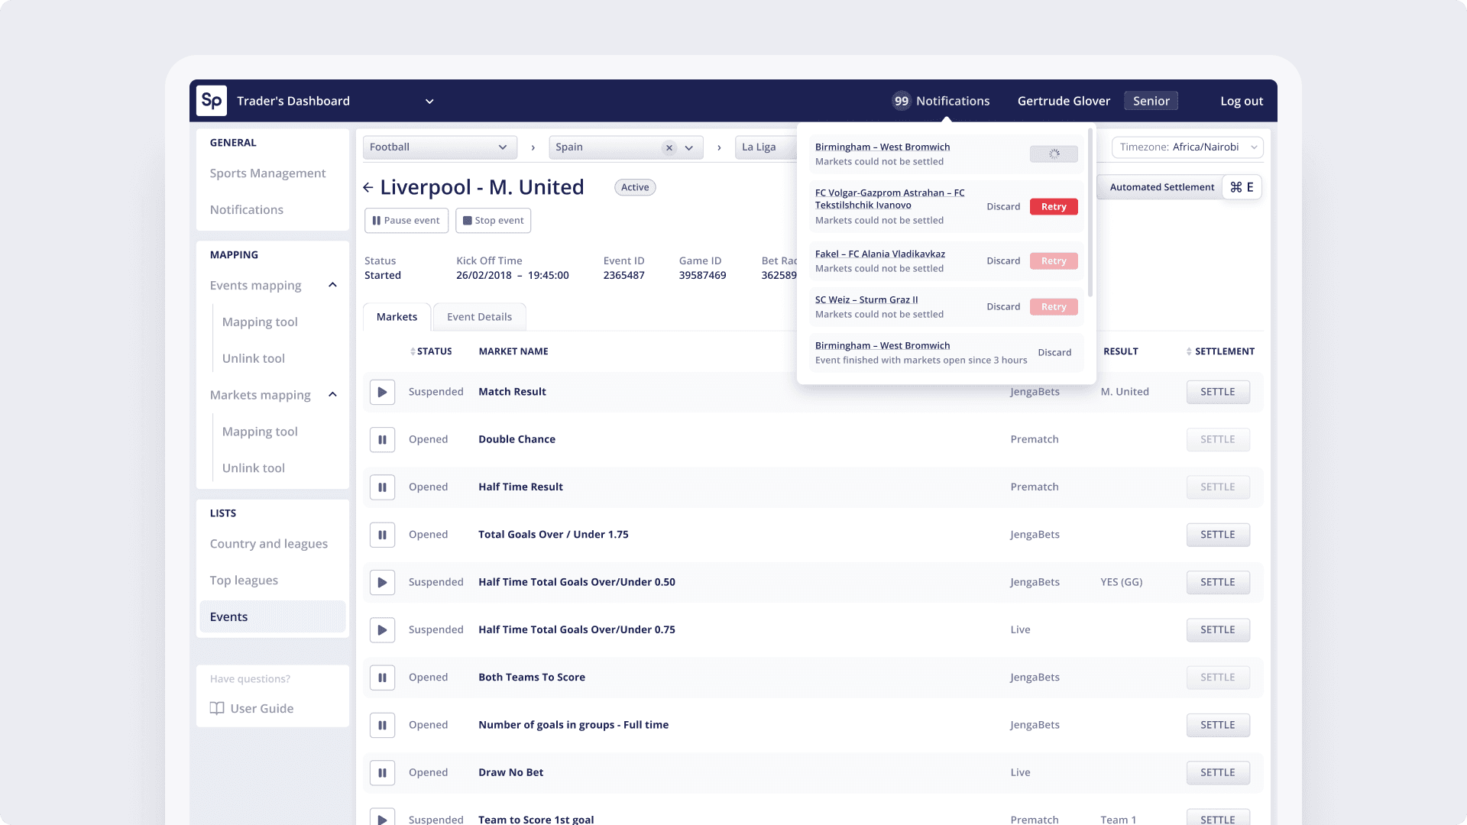Viewport: 1467px width, 825px height.
Task: Collapse the Events mapping section
Action: pos(332,285)
